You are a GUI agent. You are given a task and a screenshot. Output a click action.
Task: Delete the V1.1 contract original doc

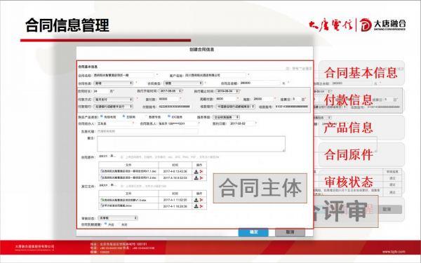(201, 172)
